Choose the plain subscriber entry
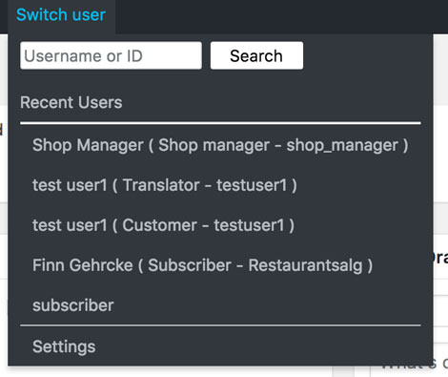 click(73, 305)
